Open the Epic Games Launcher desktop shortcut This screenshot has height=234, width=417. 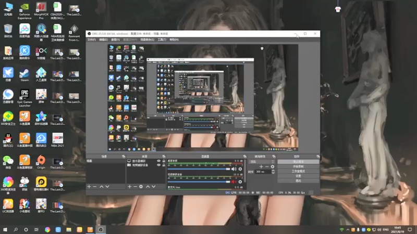(24, 98)
